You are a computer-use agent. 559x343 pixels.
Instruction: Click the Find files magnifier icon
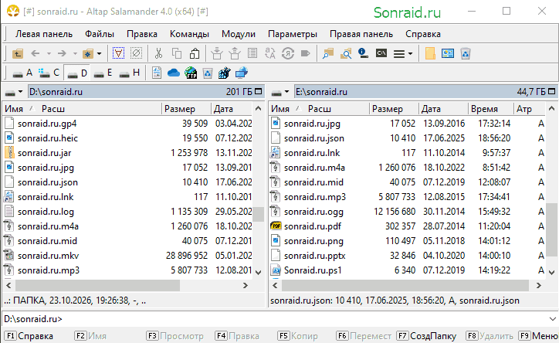click(x=346, y=53)
